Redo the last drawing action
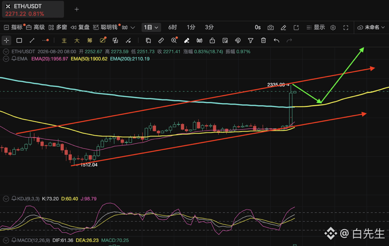This screenshot has height=246, width=389. coord(289,40)
